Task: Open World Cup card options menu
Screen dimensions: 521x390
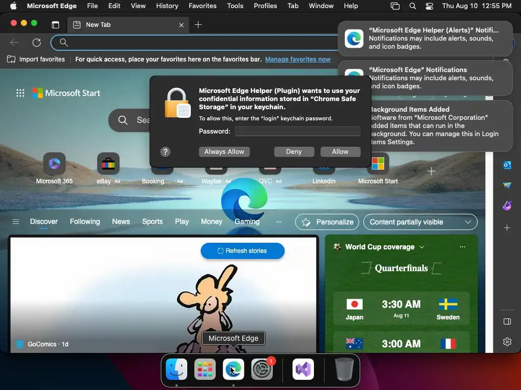Action: click(x=462, y=247)
